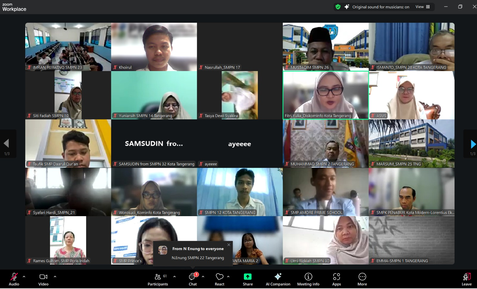
Task: Open the Participants panel
Action: 158,279
